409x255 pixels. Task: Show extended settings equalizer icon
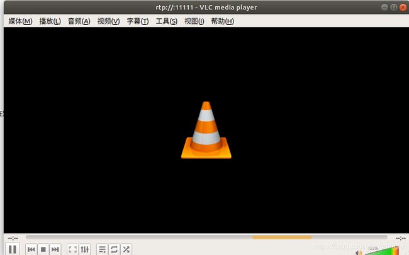pyautogui.click(x=85, y=249)
